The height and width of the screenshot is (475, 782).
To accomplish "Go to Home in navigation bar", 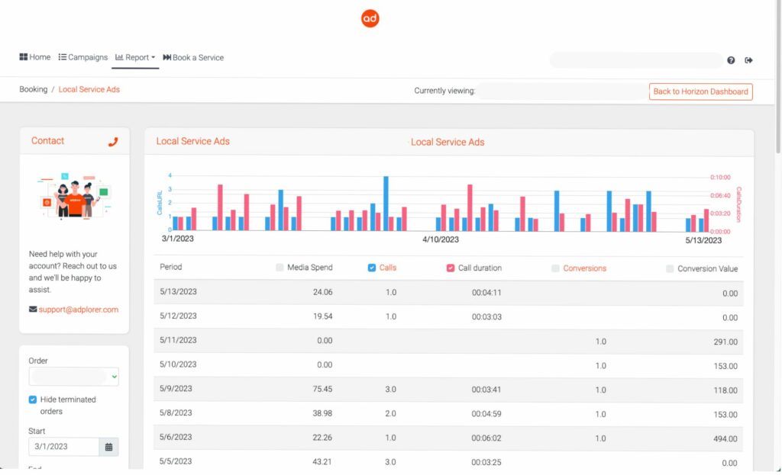I will (x=35, y=57).
